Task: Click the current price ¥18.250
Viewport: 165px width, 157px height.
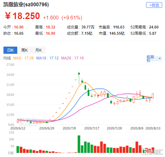Action: coord(22,16)
